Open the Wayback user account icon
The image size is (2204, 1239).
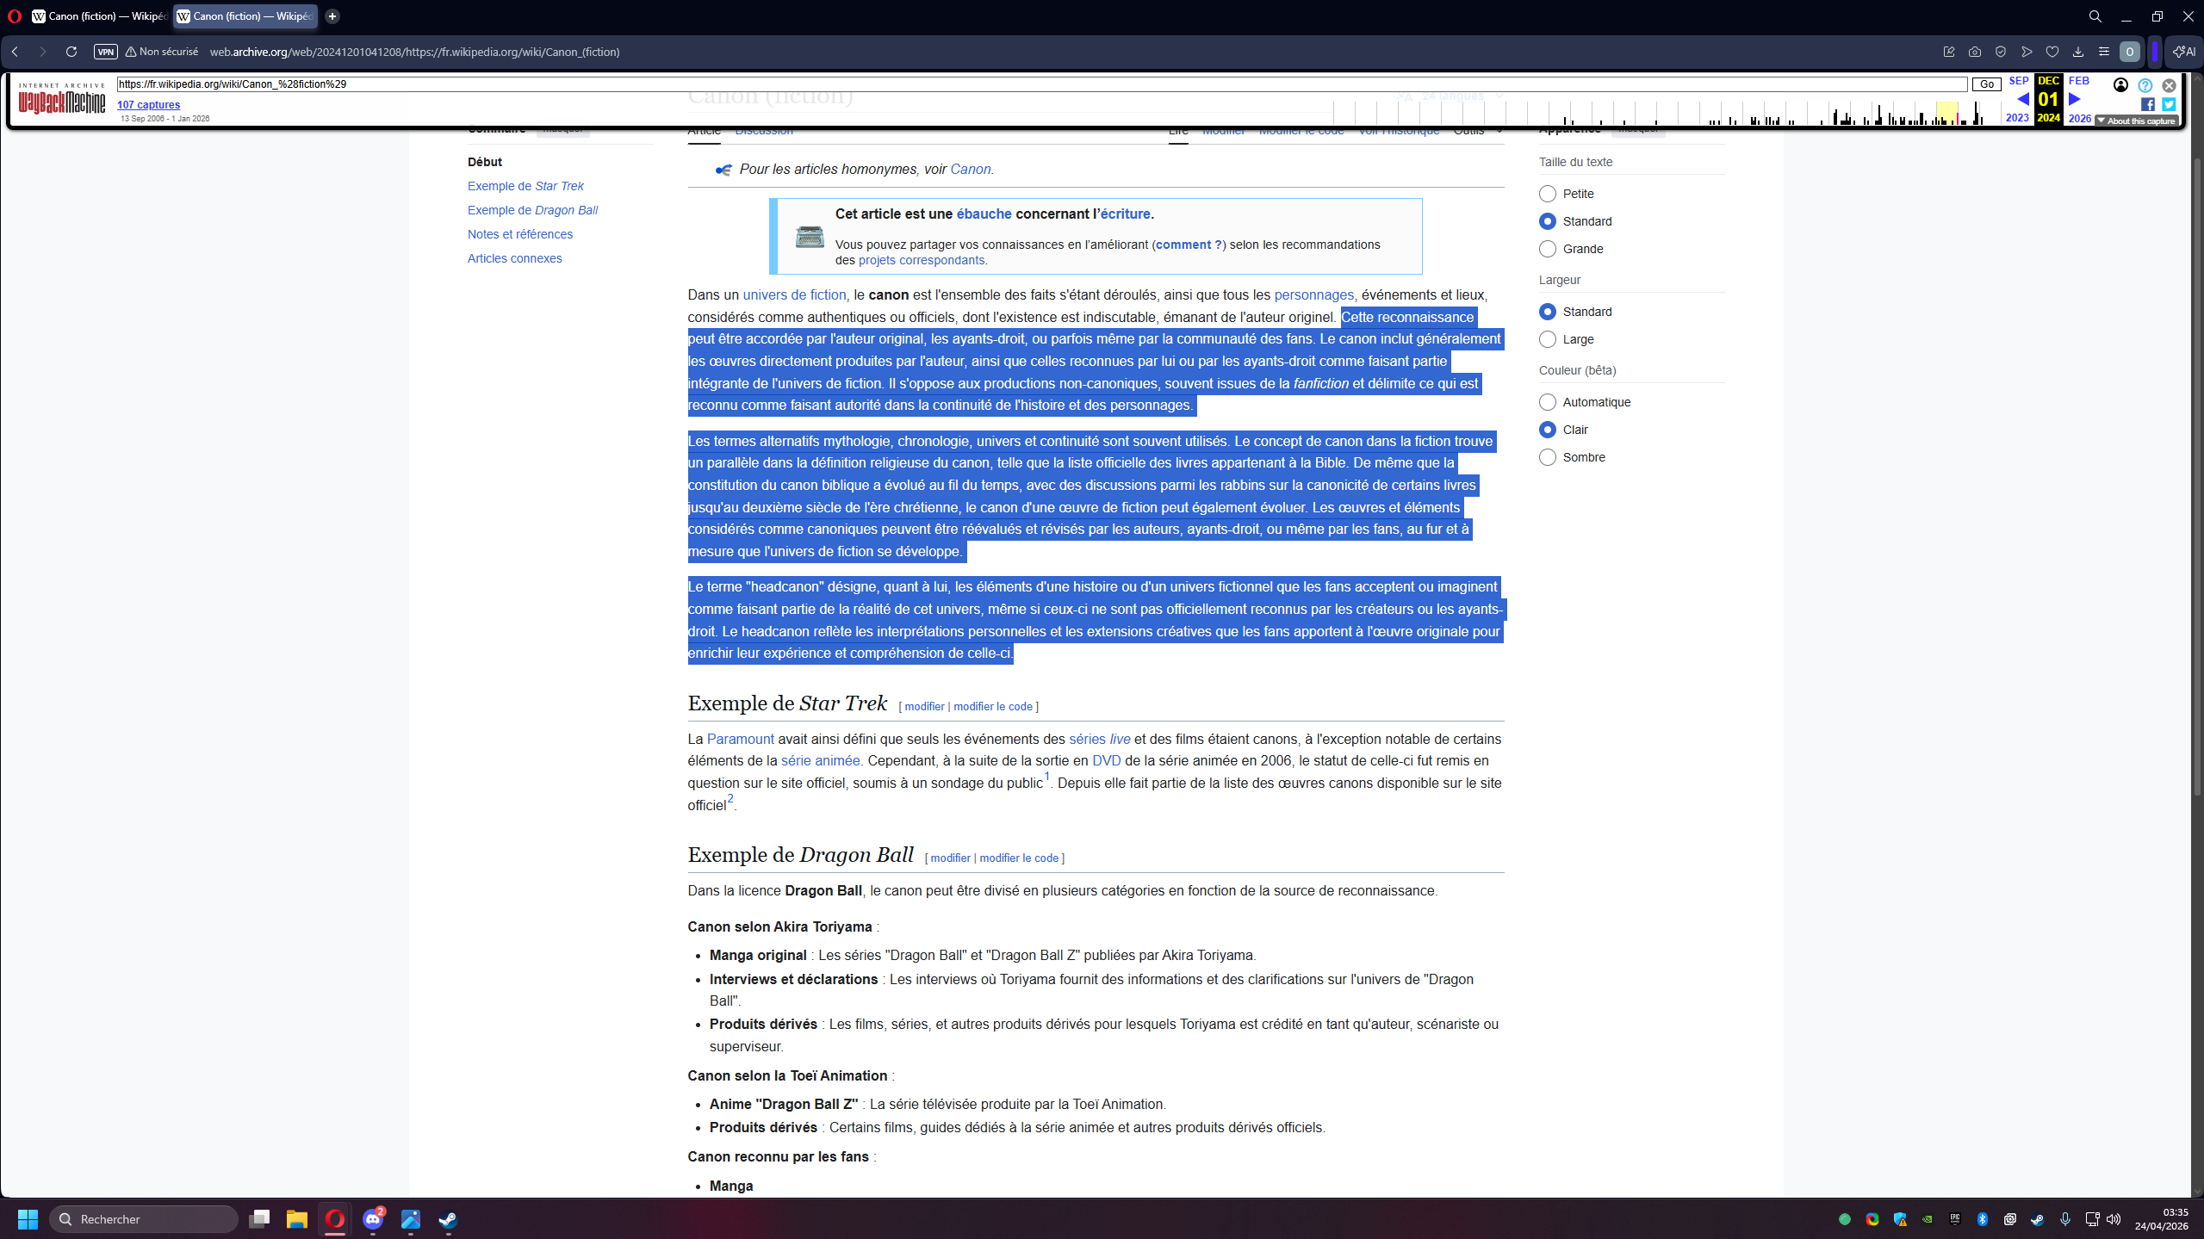[x=2120, y=85]
